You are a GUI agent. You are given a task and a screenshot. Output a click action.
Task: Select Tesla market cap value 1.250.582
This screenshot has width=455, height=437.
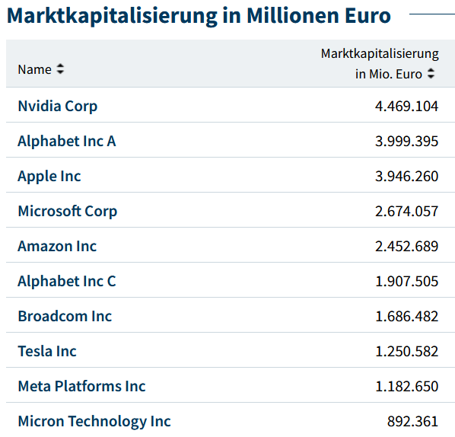point(406,351)
